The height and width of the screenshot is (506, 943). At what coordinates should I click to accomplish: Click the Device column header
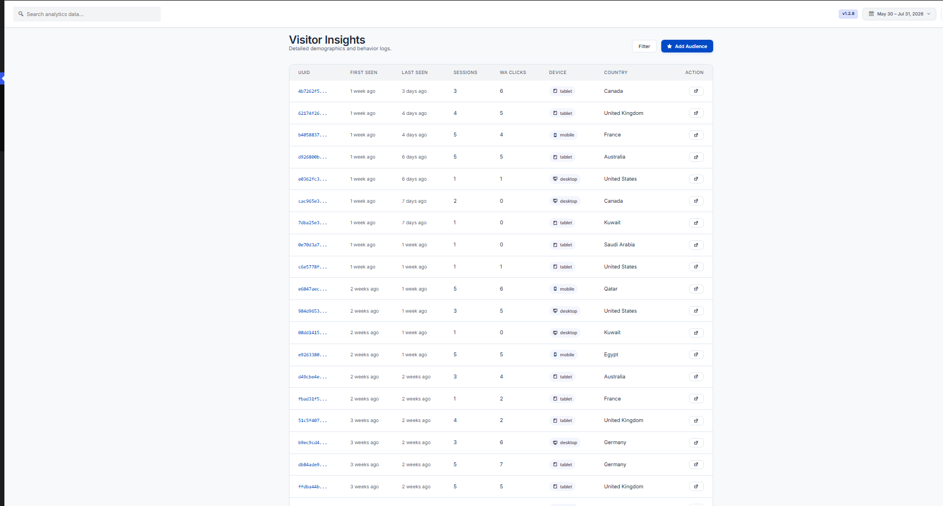pyautogui.click(x=557, y=72)
